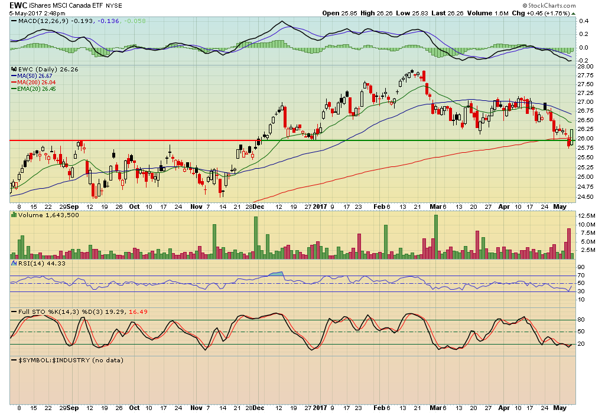Click the $SYMBOL:$INDUSTRY (no data) label

[x=71, y=360]
